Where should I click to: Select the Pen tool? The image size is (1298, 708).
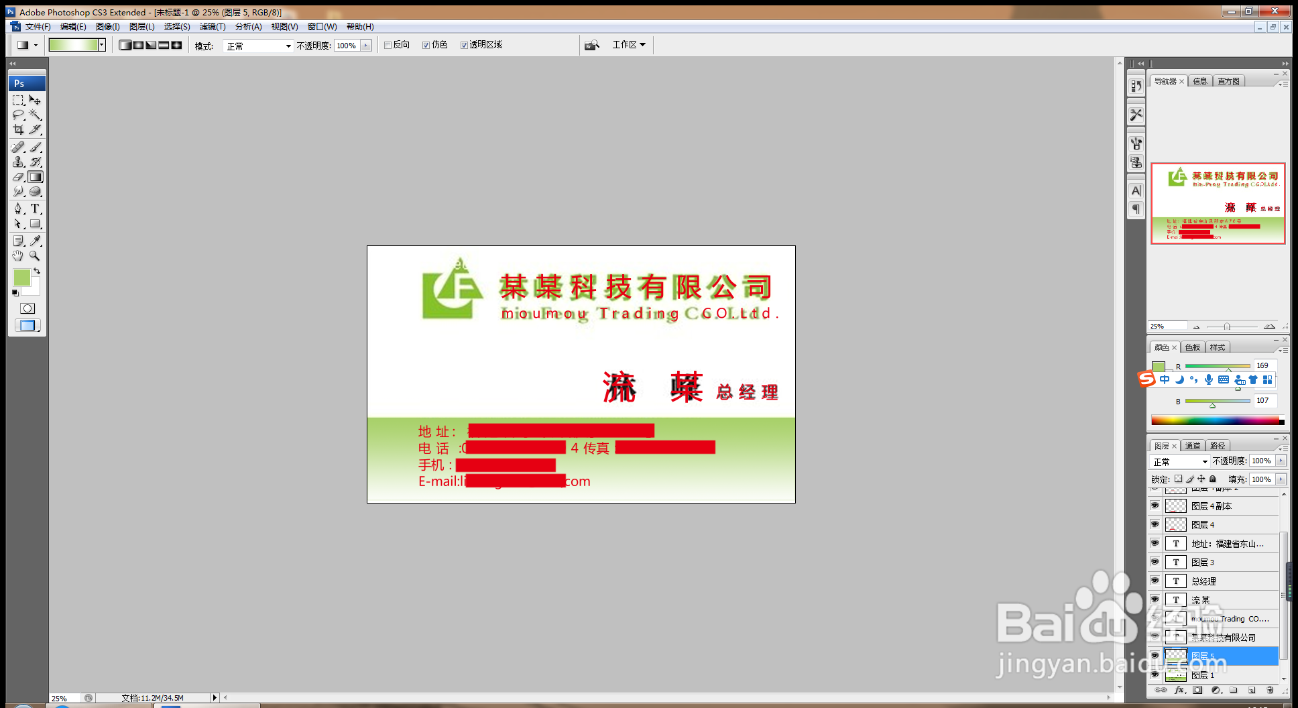pyautogui.click(x=18, y=208)
